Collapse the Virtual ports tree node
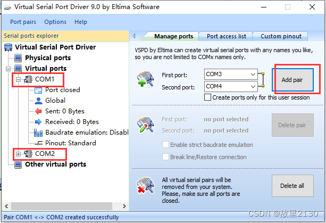The width and height of the screenshot is (326, 223). 8,69
